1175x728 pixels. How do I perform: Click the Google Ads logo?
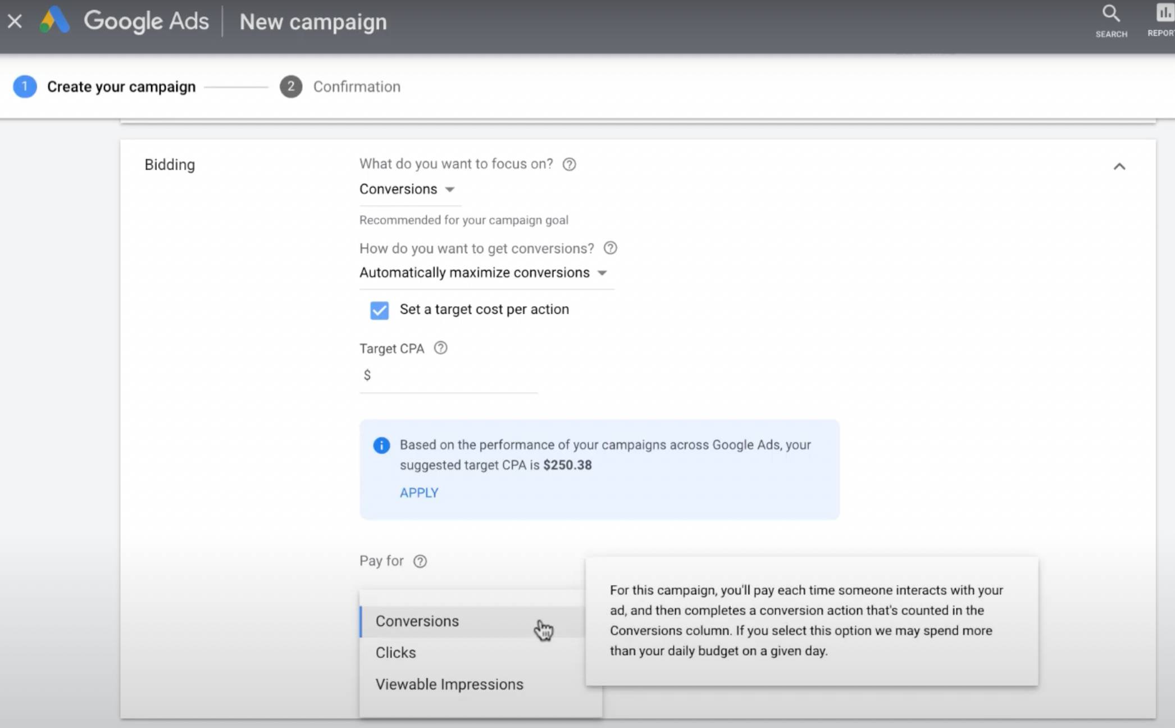pos(55,21)
